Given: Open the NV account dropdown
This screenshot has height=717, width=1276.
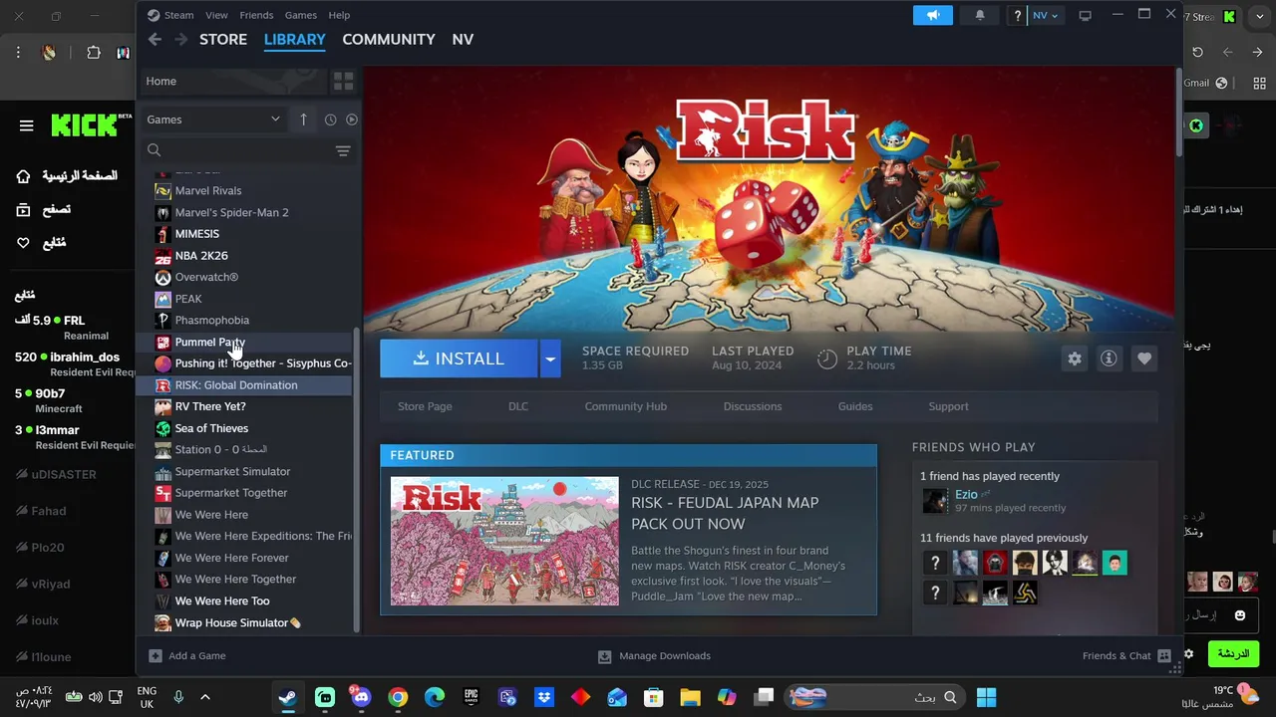Looking at the screenshot, I should (x=1045, y=15).
